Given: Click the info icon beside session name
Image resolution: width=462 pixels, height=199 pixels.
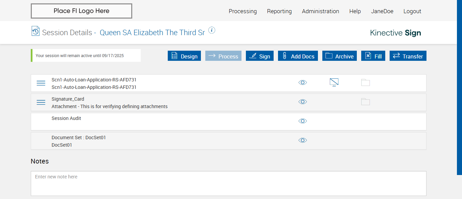Looking at the screenshot, I should coord(212,30).
